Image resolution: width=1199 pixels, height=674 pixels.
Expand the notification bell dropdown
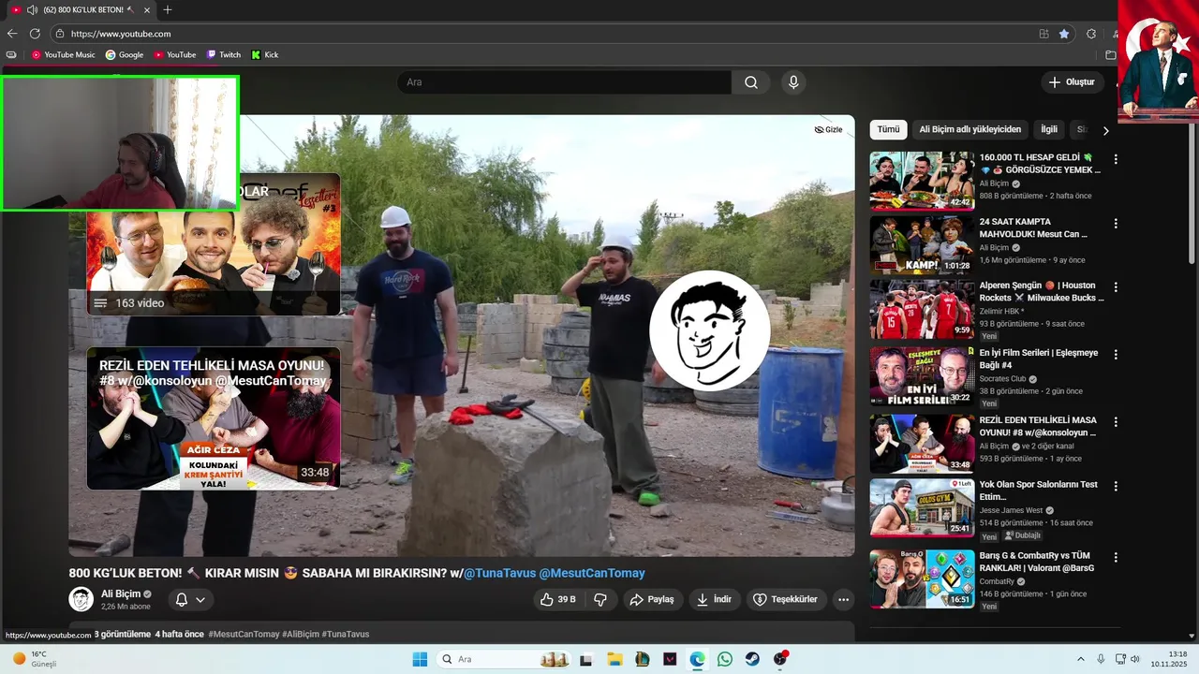coord(190,599)
